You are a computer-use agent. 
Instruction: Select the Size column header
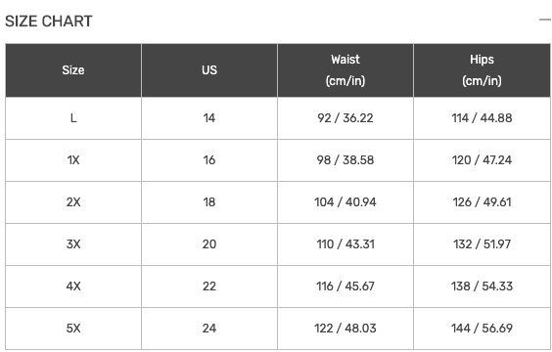pyautogui.click(x=73, y=70)
